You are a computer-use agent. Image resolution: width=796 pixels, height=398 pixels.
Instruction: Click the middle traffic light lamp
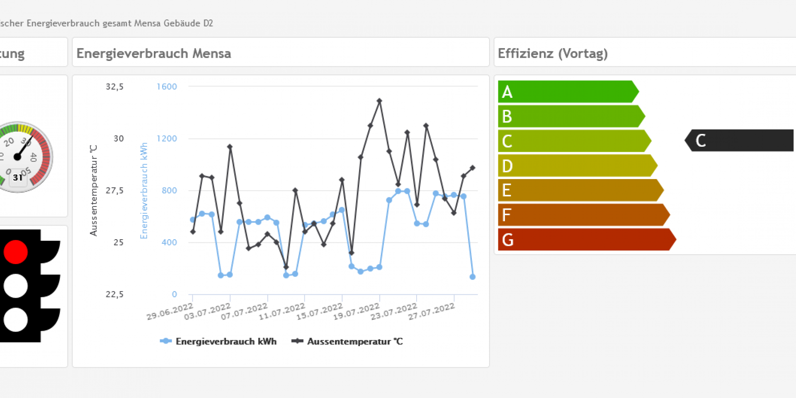[16, 286]
